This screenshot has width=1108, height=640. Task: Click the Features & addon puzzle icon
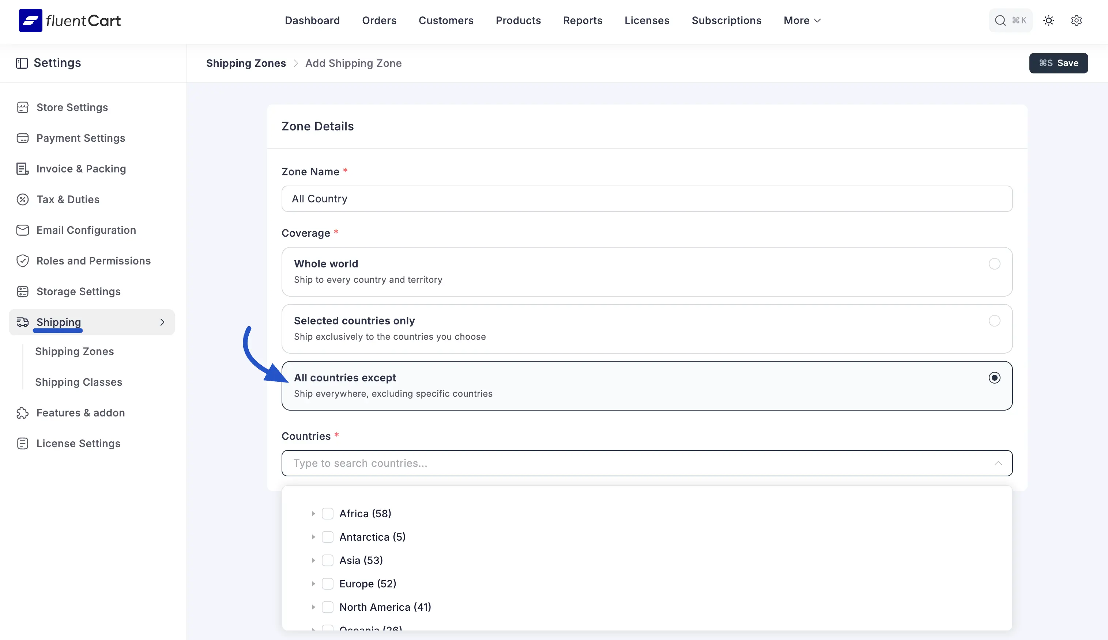pyautogui.click(x=22, y=412)
